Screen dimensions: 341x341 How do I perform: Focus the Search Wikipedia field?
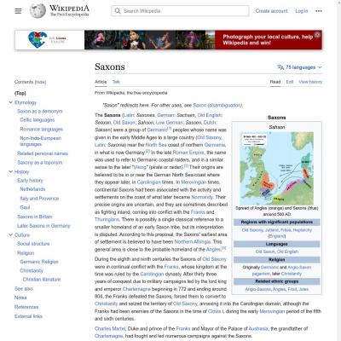pyautogui.click(x=180, y=11)
